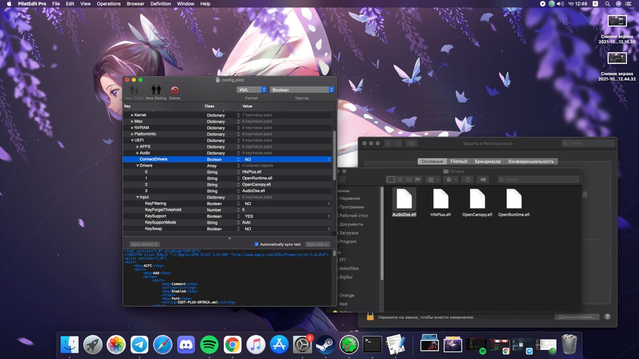Select the OpenCanopy.efi file icon
Screen dimensions: 639x359
[477, 199]
